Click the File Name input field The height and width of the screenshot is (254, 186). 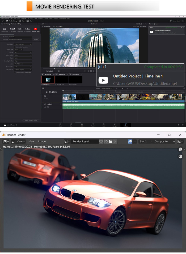[20, 37]
